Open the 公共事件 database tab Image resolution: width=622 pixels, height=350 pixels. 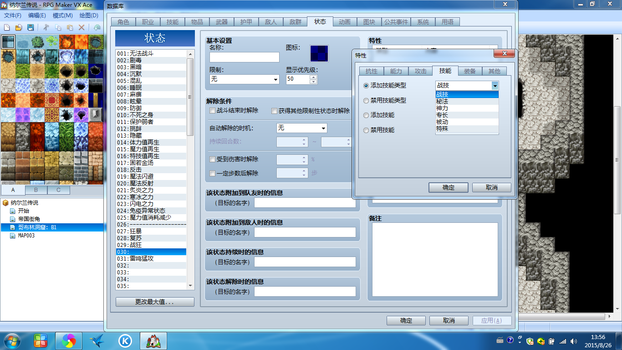coord(396,22)
